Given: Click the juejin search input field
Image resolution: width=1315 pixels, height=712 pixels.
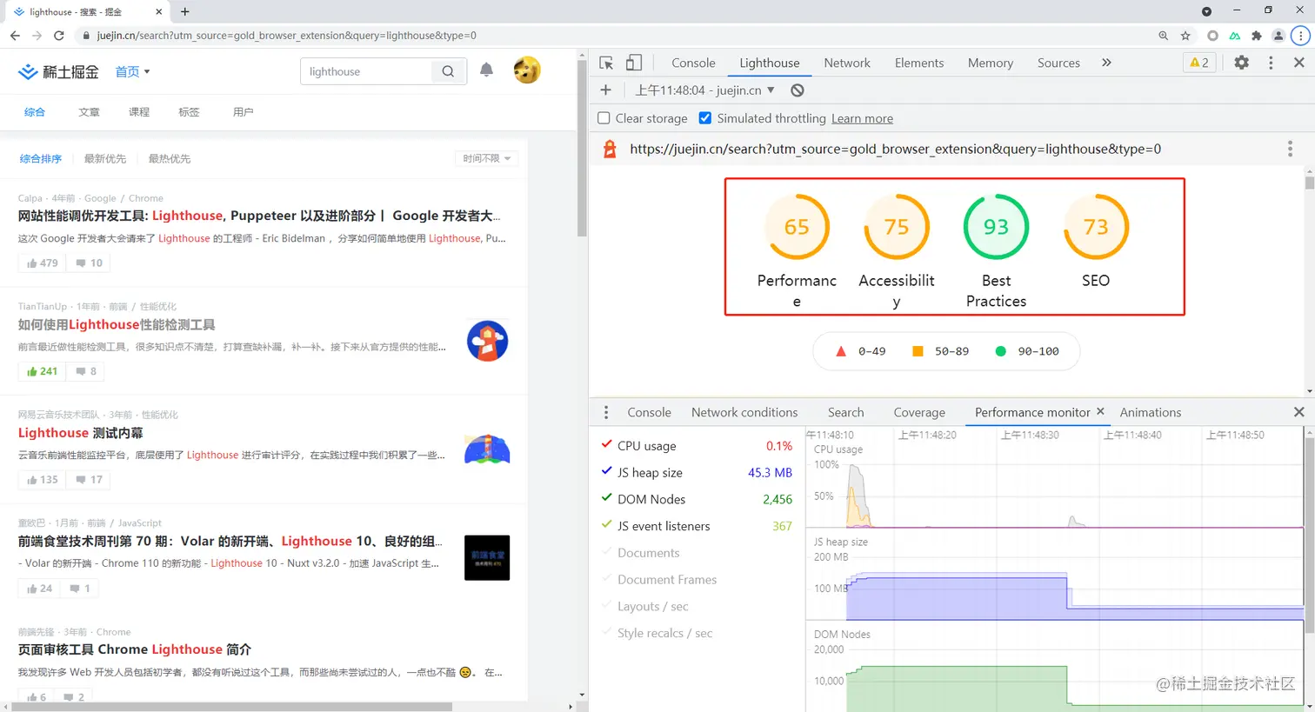Looking at the screenshot, I should point(366,71).
